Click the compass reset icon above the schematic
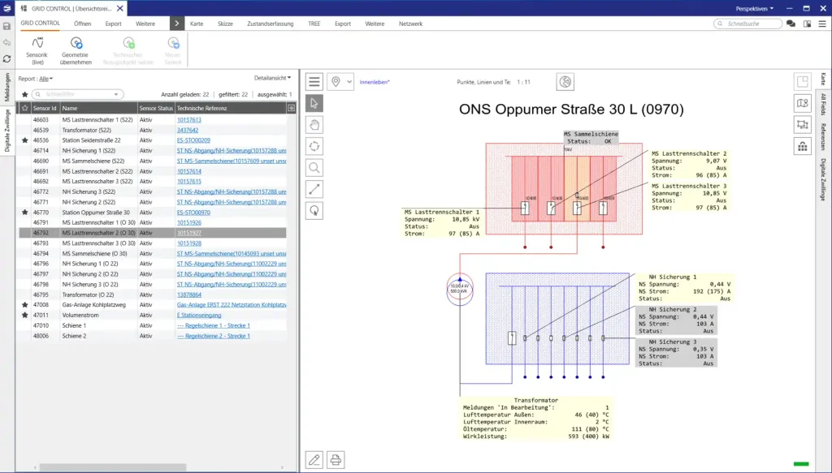Screen dimensions: 832x473 [566, 81]
